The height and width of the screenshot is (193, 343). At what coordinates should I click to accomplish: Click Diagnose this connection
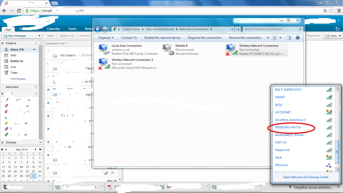pos(205,38)
